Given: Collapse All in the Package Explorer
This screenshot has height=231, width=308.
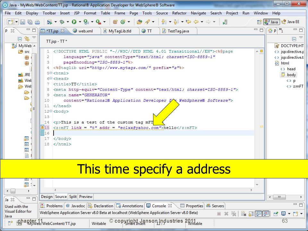Looking at the screenshot, I should click(20, 39).
